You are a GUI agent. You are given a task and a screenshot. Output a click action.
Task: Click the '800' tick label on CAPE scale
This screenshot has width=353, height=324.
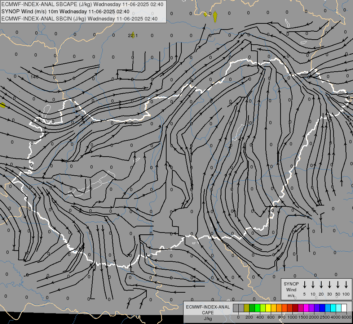coord(282,317)
